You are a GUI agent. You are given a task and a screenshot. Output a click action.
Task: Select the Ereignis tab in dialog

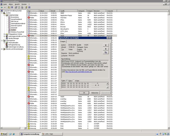point(63,42)
